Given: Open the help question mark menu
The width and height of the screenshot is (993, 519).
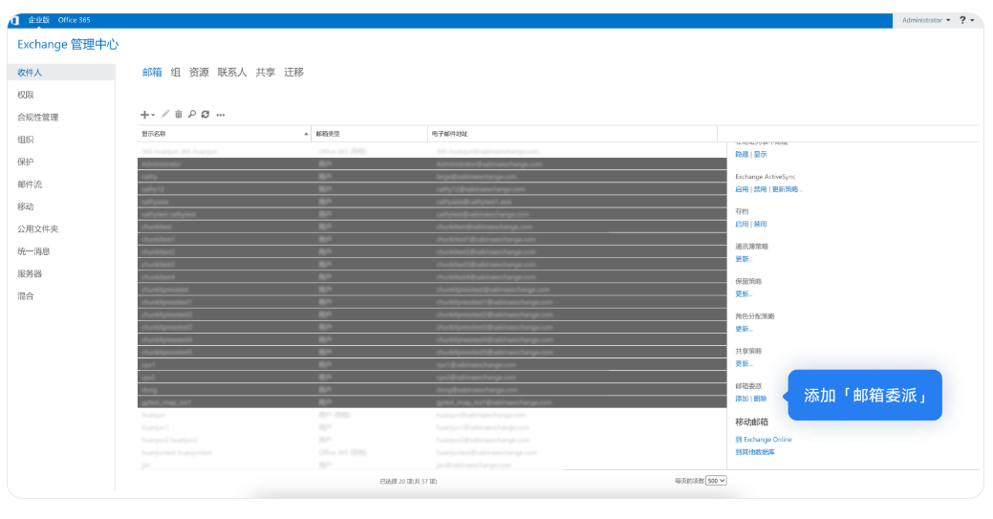Looking at the screenshot, I should pyautogui.click(x=963, y=20).
